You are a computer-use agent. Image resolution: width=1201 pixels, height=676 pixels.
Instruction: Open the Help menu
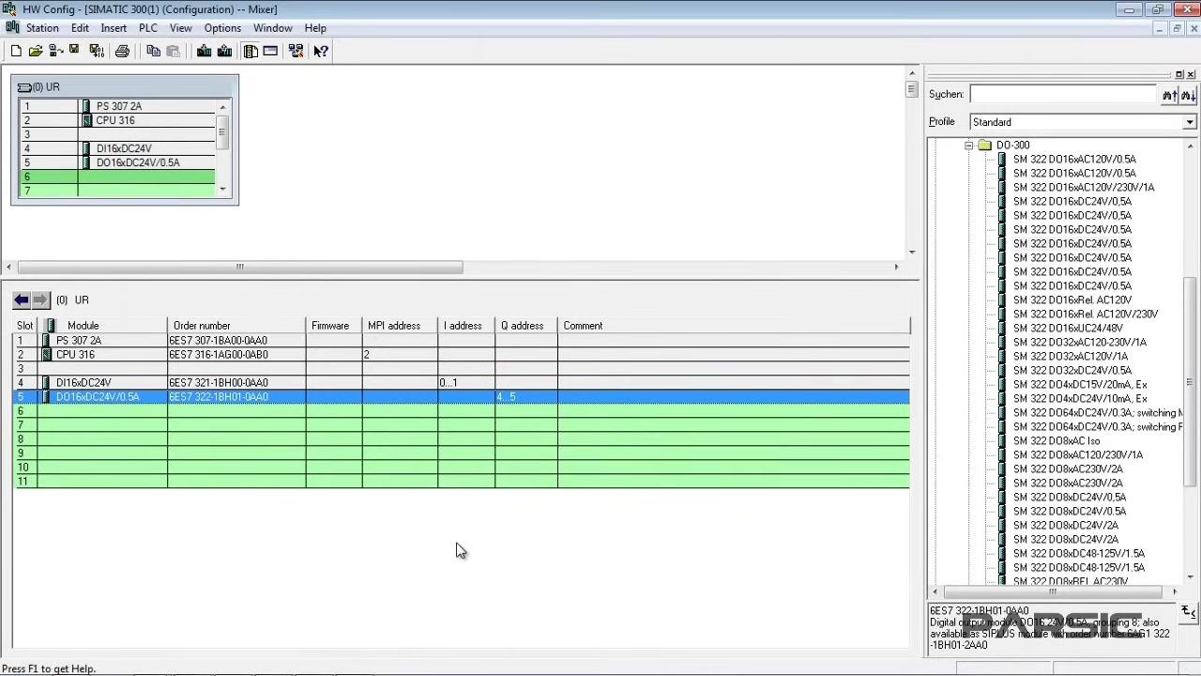[x=315, y=28]
